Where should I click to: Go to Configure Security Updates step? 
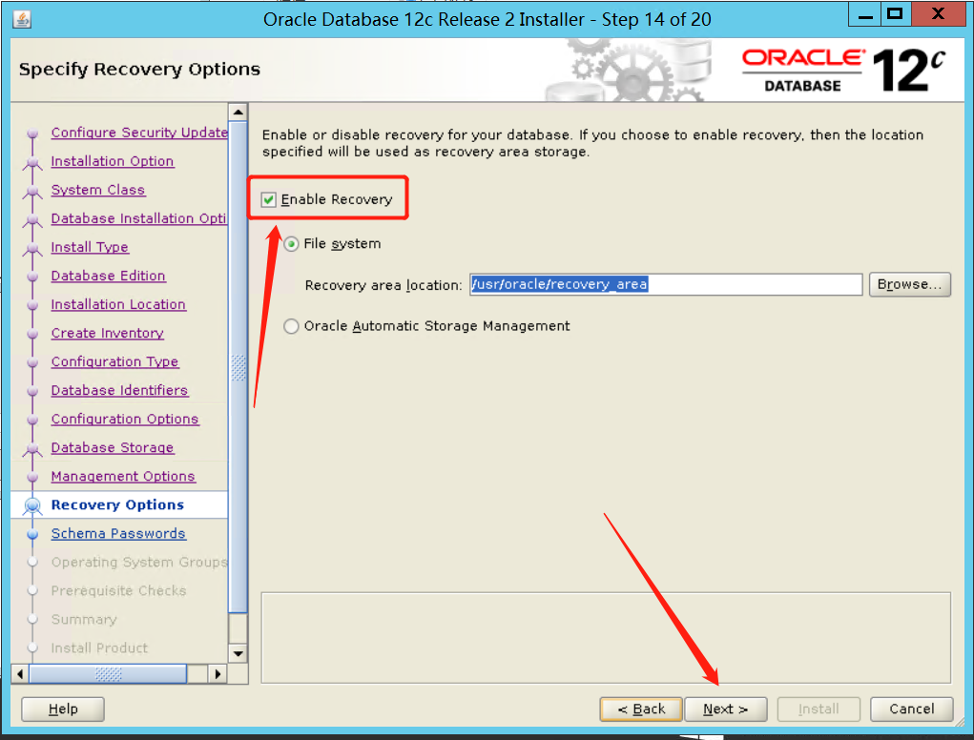(139, 133)
